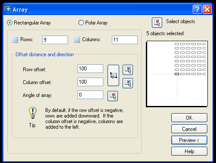Click the Columns input field

[125, 40]
